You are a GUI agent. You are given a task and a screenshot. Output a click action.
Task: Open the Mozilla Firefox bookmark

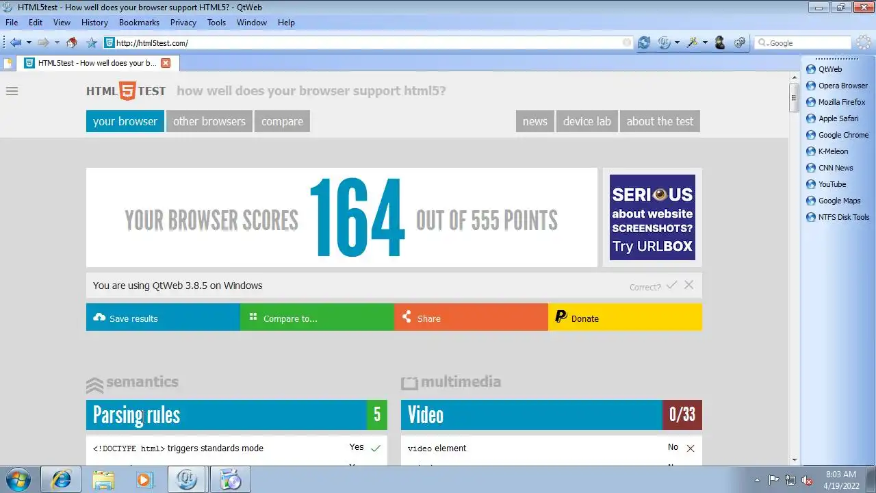(836, 102)
